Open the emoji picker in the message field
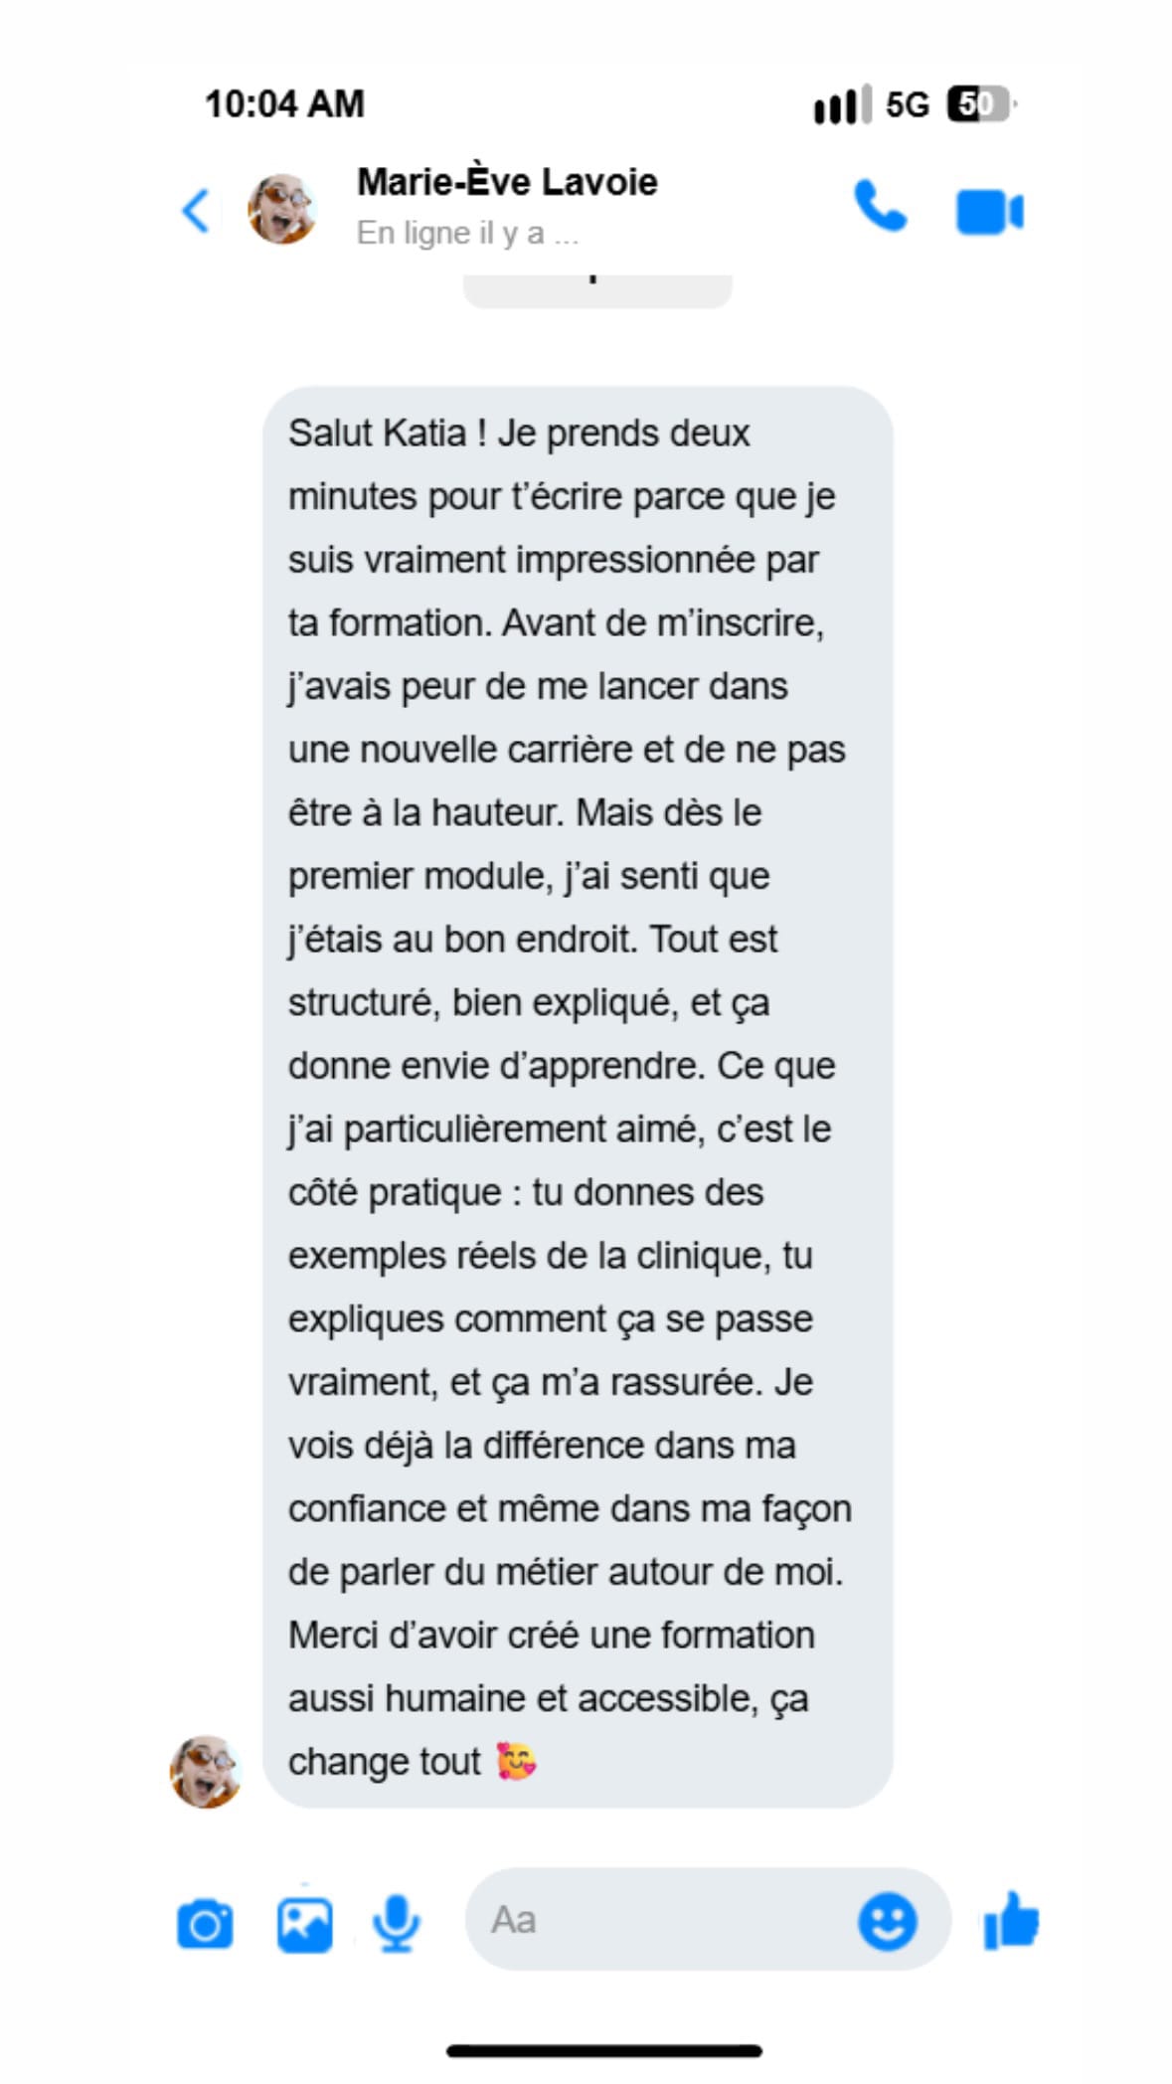The image size is (1172, 2084). [x=887, y=1921]
